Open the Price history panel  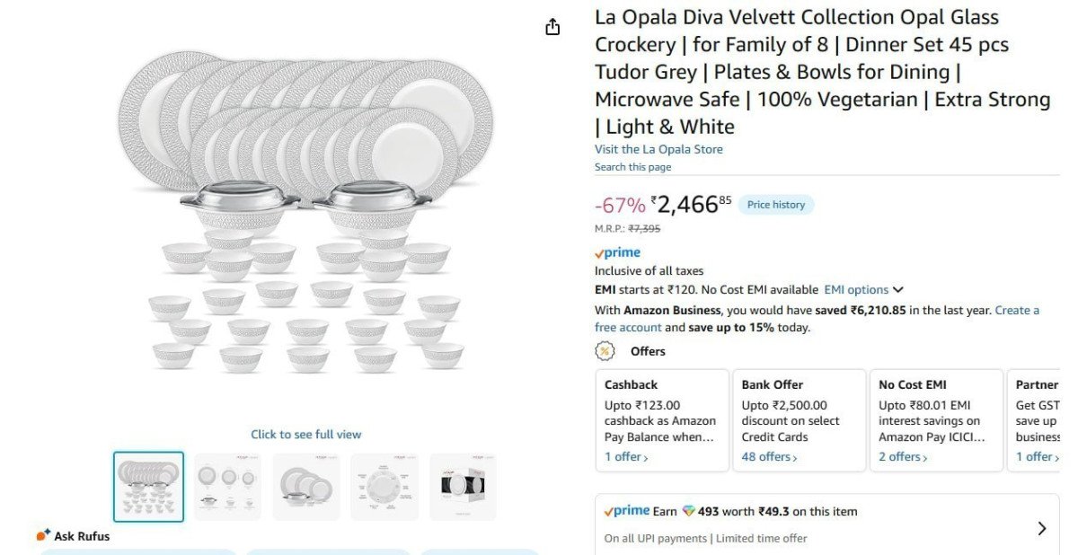click(x=775, y=204)
